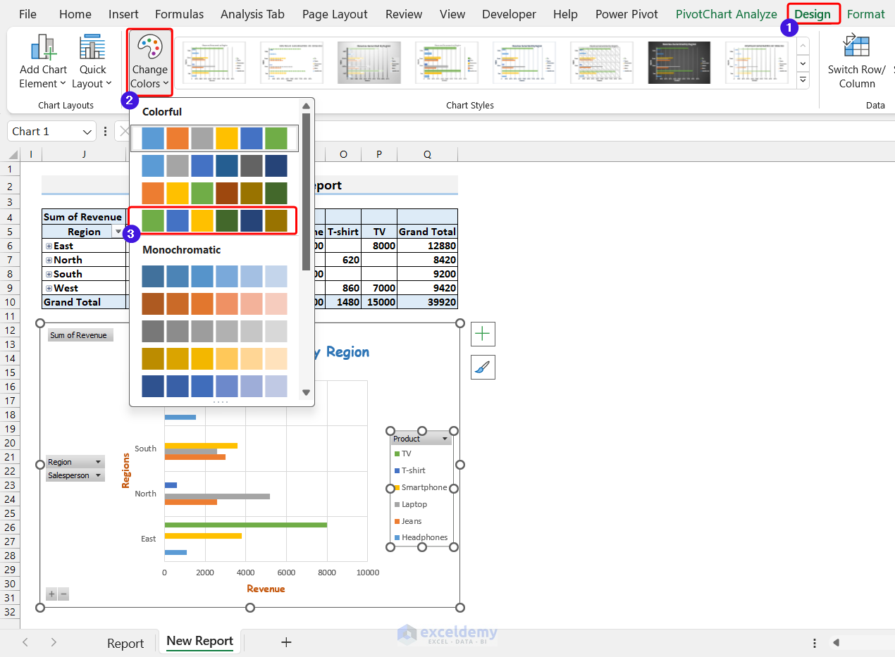Expand the West row group
Image resolution: width=895 pixels, height=657 pixels.
(49, 288)
